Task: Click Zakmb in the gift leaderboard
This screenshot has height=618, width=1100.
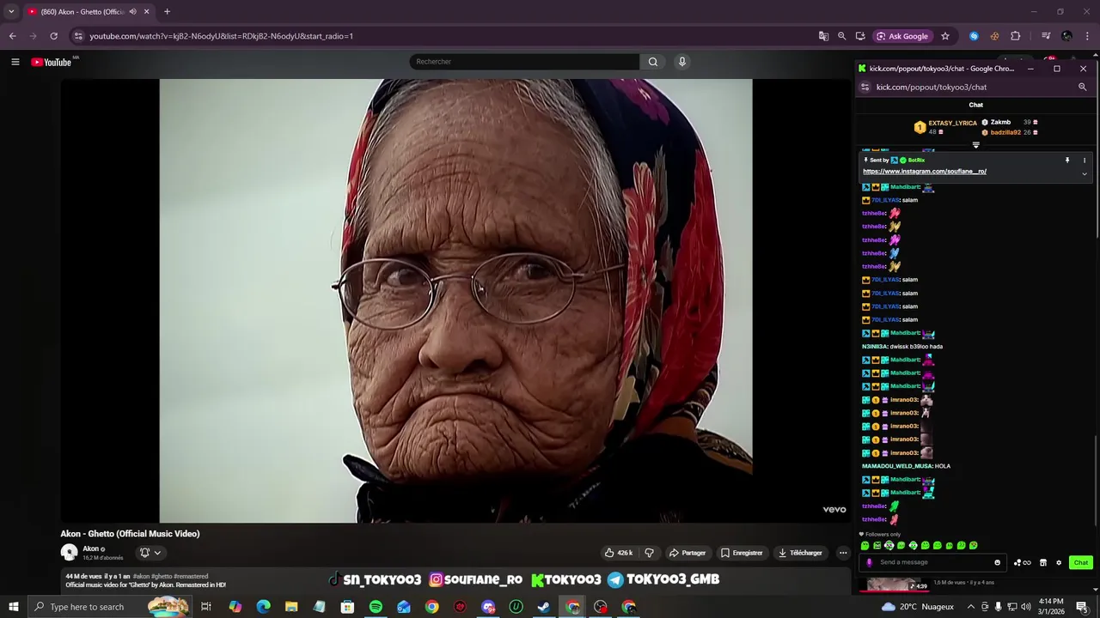Action: (x=1000, y=122)
